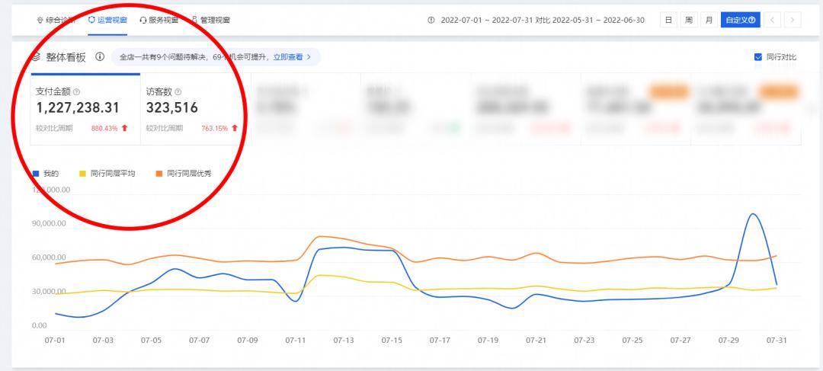Toggle the 同行对比 checkbox
This screenshot has width=823, height=371.
click(x=758, y=57)
